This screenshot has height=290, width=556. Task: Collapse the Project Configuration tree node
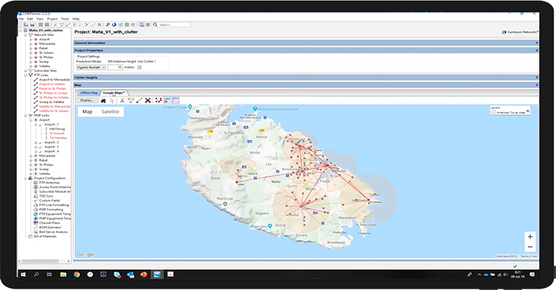(25, 178)
